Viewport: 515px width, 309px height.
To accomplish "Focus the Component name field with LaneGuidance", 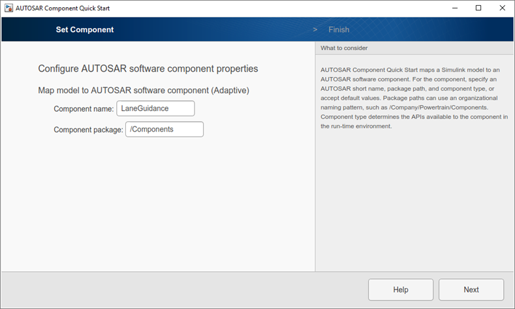I will coord(155,108).
